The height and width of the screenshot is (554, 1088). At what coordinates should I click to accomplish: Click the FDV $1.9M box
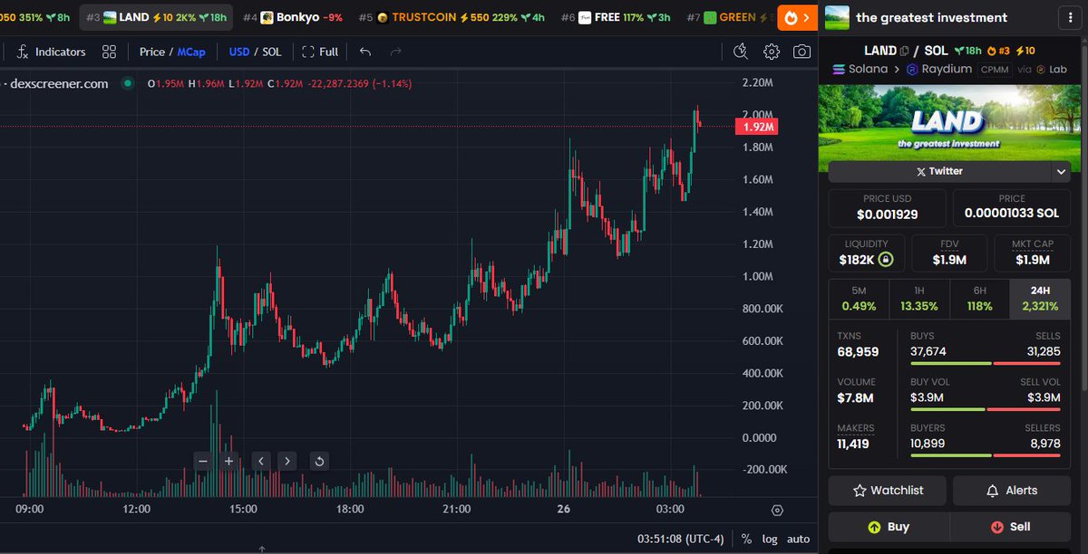tap(949, 253)
